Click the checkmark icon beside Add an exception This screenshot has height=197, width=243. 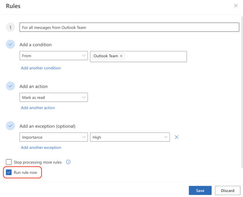(x=10, y=126)
